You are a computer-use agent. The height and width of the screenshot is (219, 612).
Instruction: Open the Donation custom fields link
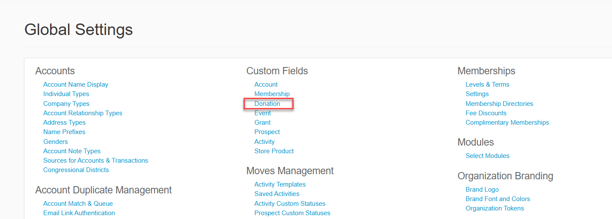tap(267, 103)
